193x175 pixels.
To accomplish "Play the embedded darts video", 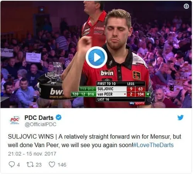I will (96, 57).
